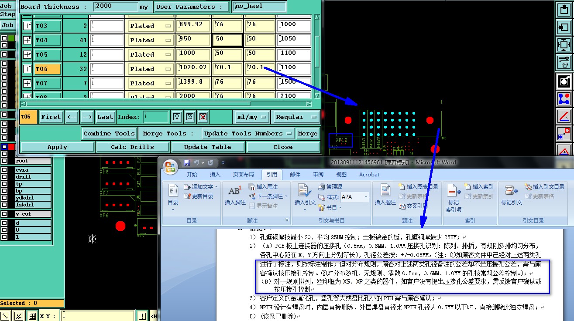Click the refresh arrows icon beside Index
Viewport: 574px width, 321px height.
click(x=189, y=117)
